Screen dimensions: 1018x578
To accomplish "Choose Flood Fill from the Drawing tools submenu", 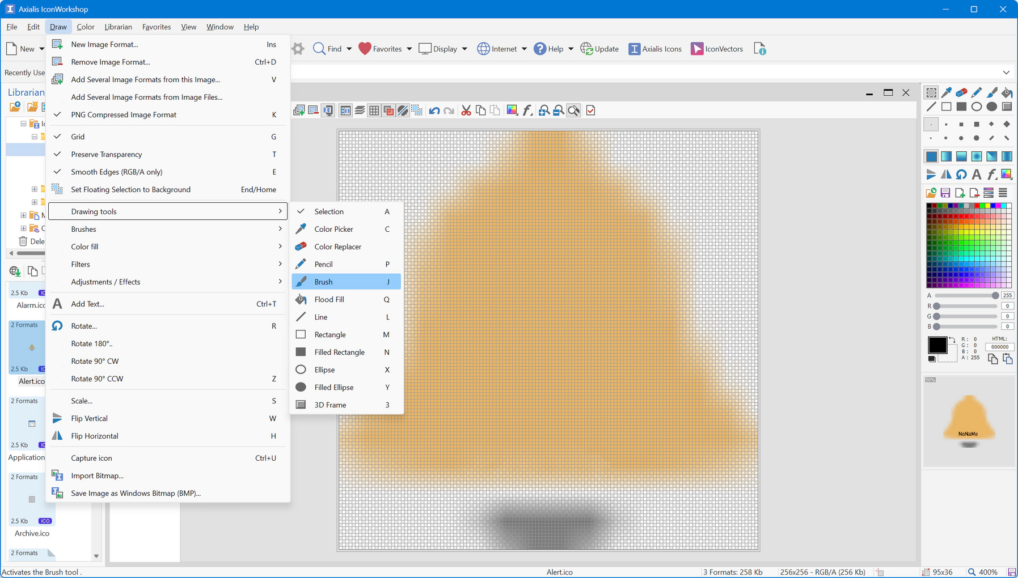I will [x=347, y=299].
